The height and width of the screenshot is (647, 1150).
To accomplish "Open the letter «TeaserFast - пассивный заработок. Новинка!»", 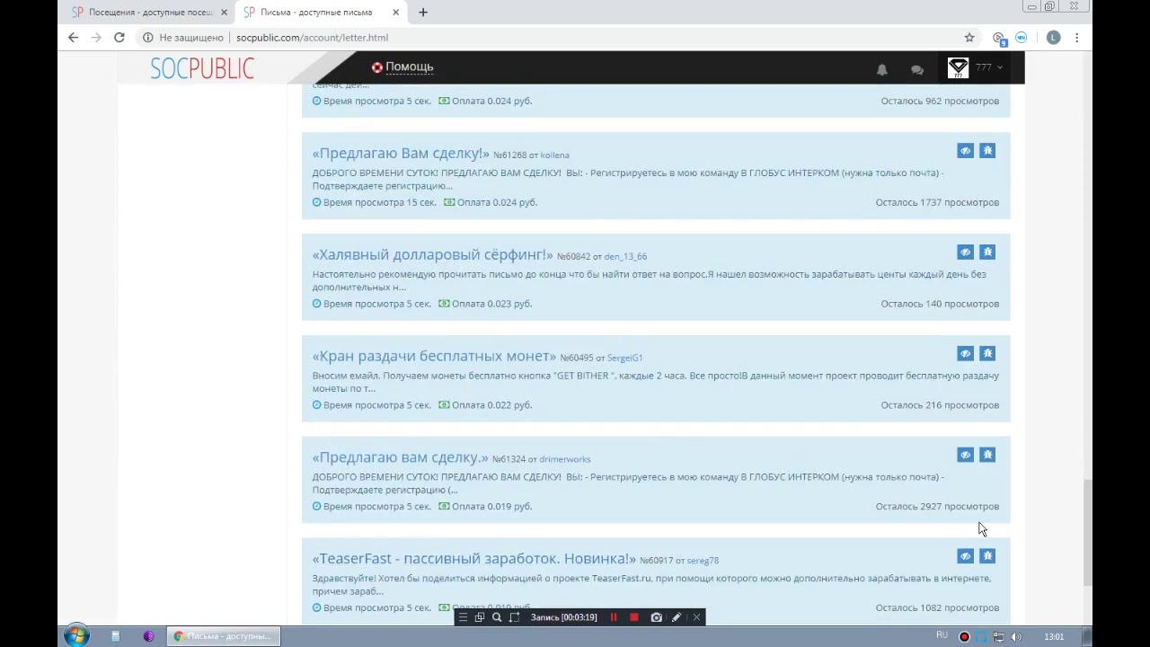I will point(474,559).
